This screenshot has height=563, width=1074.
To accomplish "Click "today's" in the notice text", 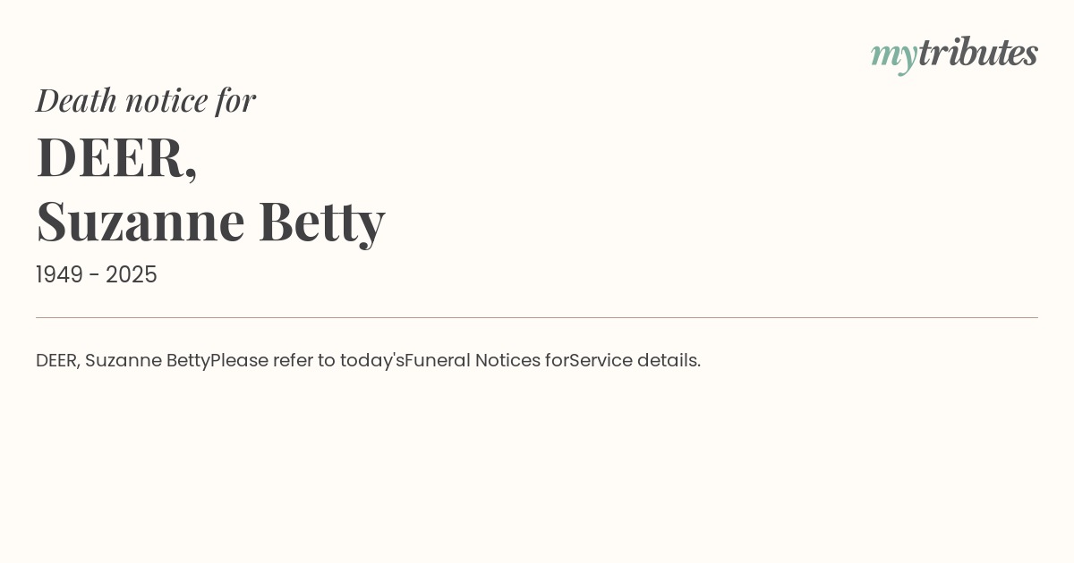I will (x=372, y=361).
